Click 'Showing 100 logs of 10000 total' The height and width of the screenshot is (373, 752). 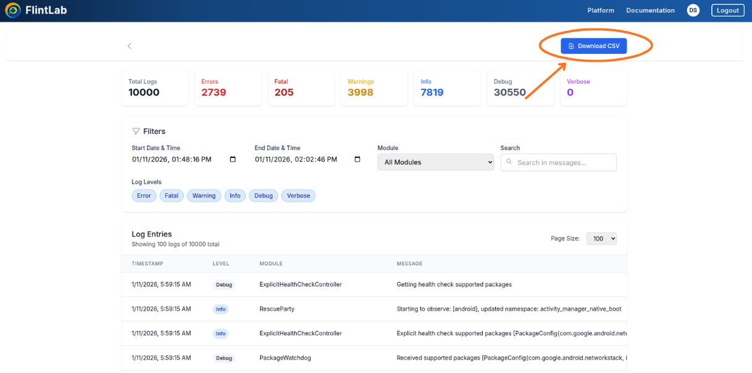click(175, 245)
